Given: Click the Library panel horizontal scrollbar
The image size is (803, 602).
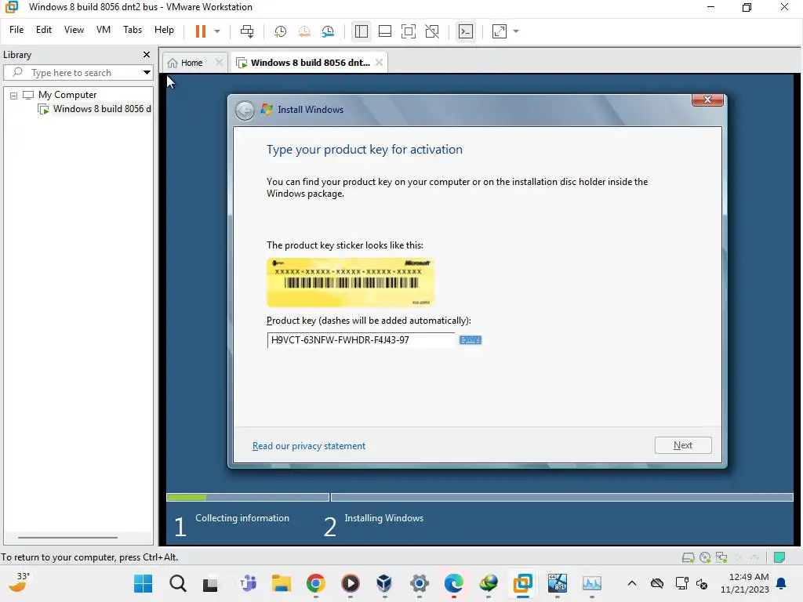Looking at the screenshot, I should [67, 538].
